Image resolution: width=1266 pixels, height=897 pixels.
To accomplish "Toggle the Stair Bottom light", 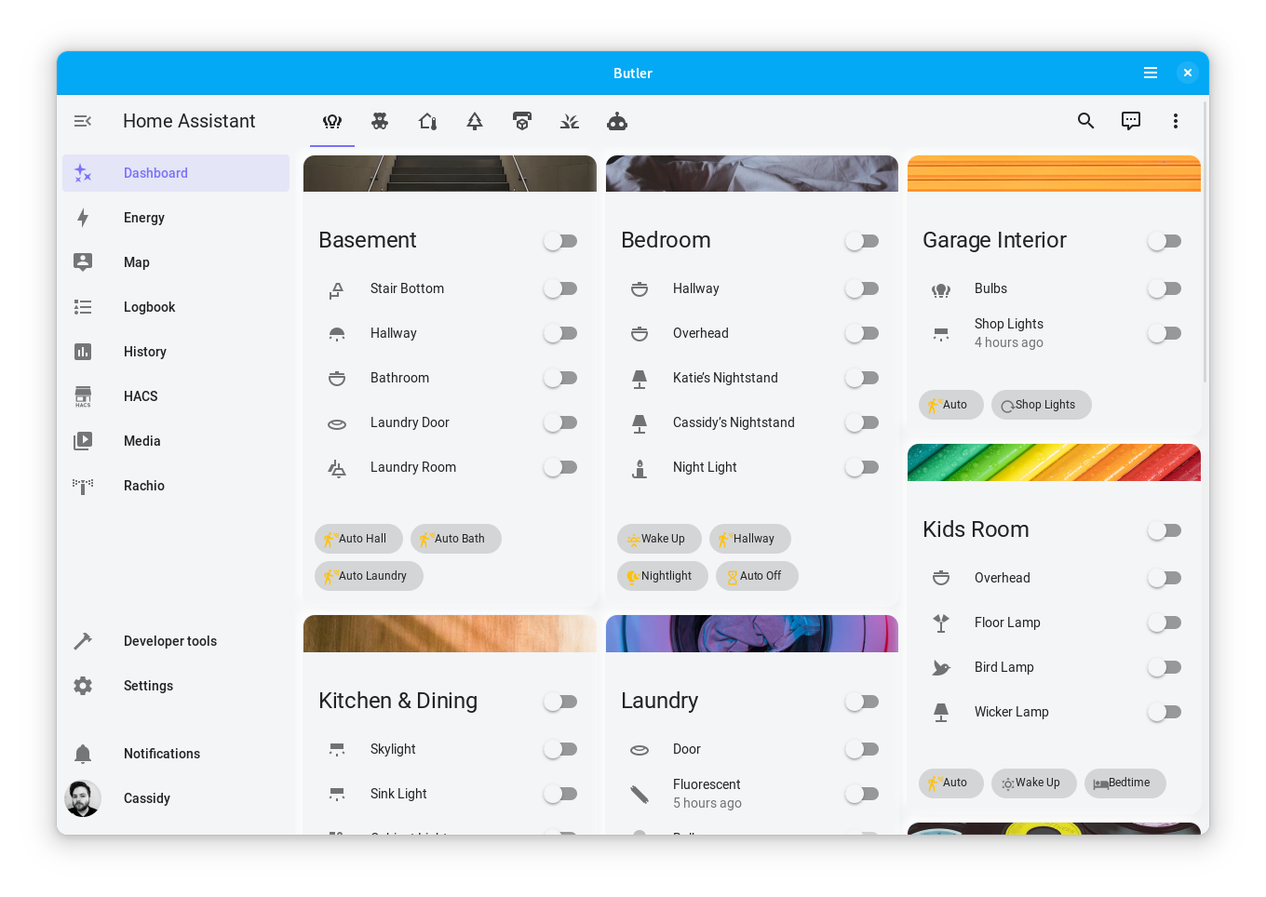I will coord(560,288).
